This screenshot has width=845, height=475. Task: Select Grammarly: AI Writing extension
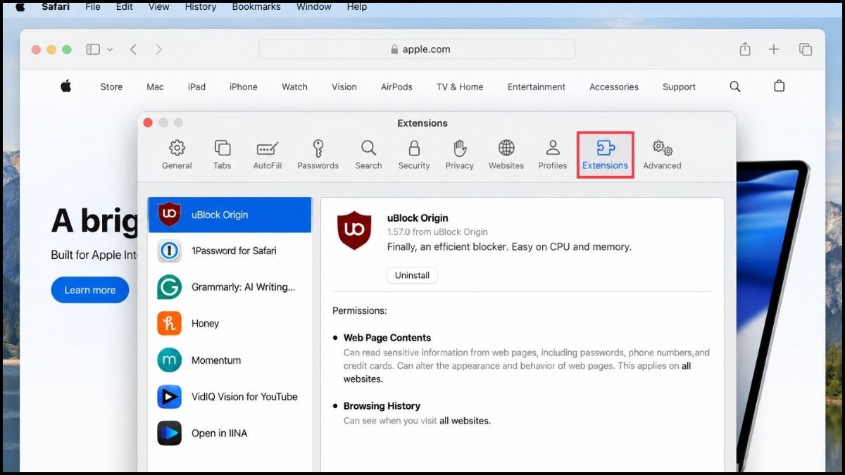[230, 287]
